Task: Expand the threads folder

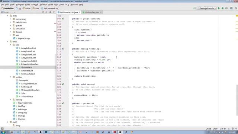Action: [x=10, y=32]
